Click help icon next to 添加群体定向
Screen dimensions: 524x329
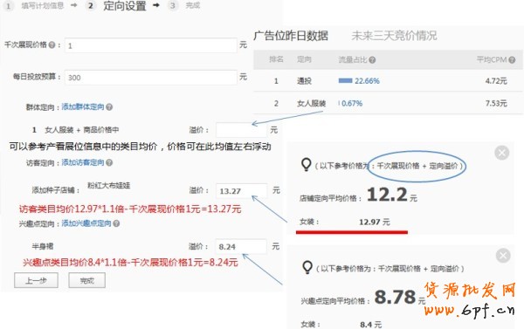pyautogui.click(x=109, y=106)
